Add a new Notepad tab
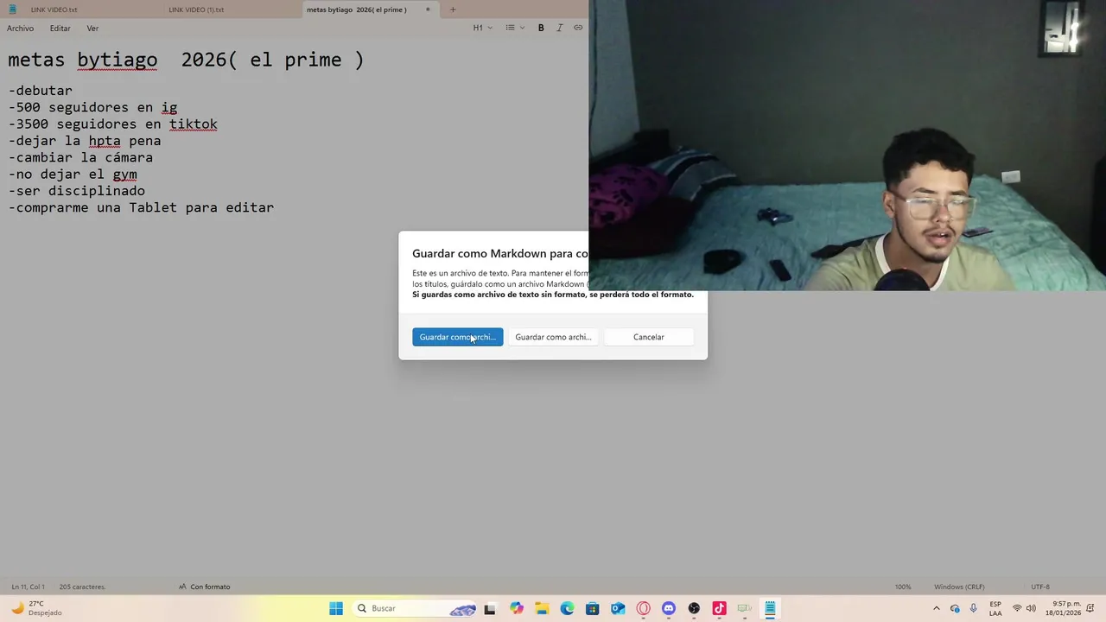 (452, 10)
